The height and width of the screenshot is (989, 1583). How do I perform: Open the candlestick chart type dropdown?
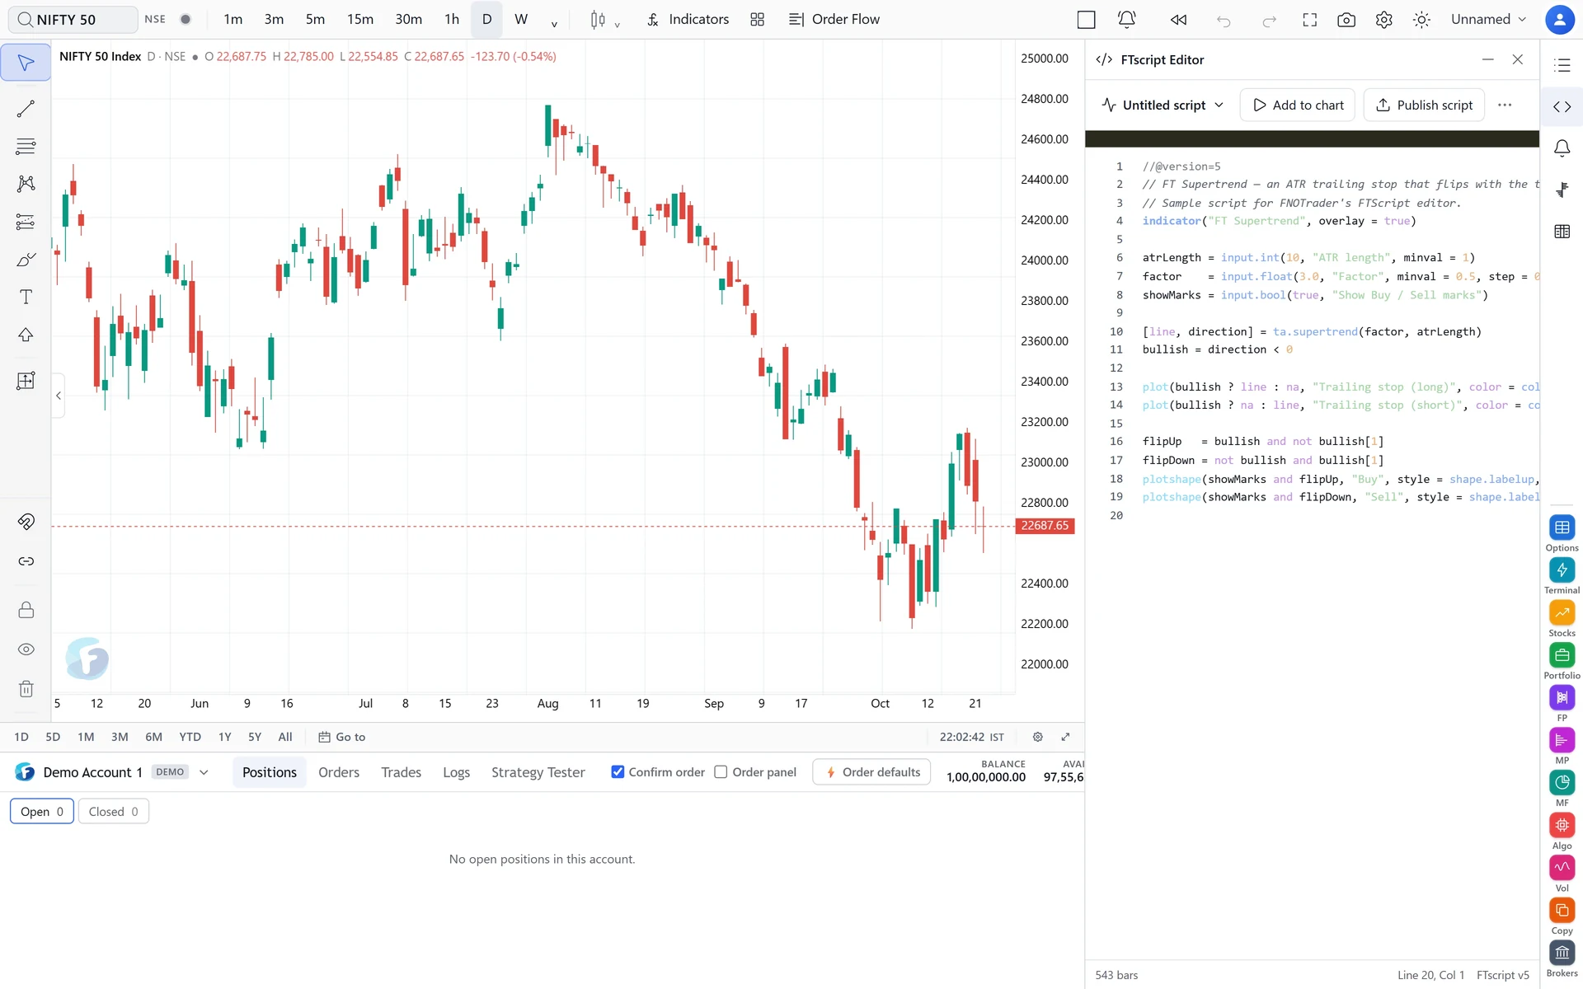(x=604, y=20)
